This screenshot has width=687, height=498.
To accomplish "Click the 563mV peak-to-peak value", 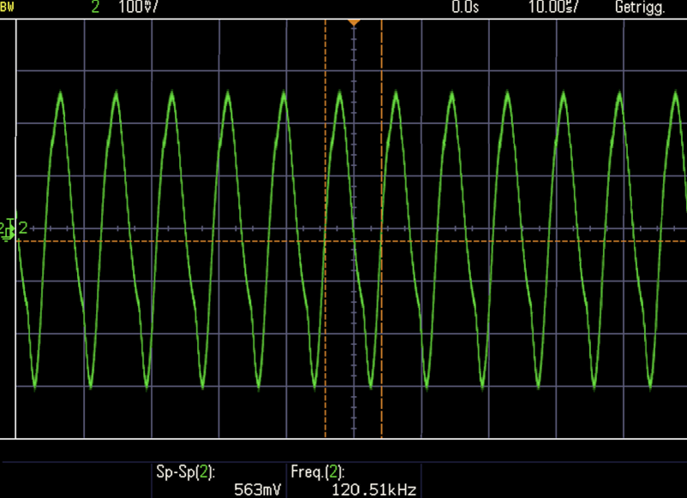I will point(258,490).
